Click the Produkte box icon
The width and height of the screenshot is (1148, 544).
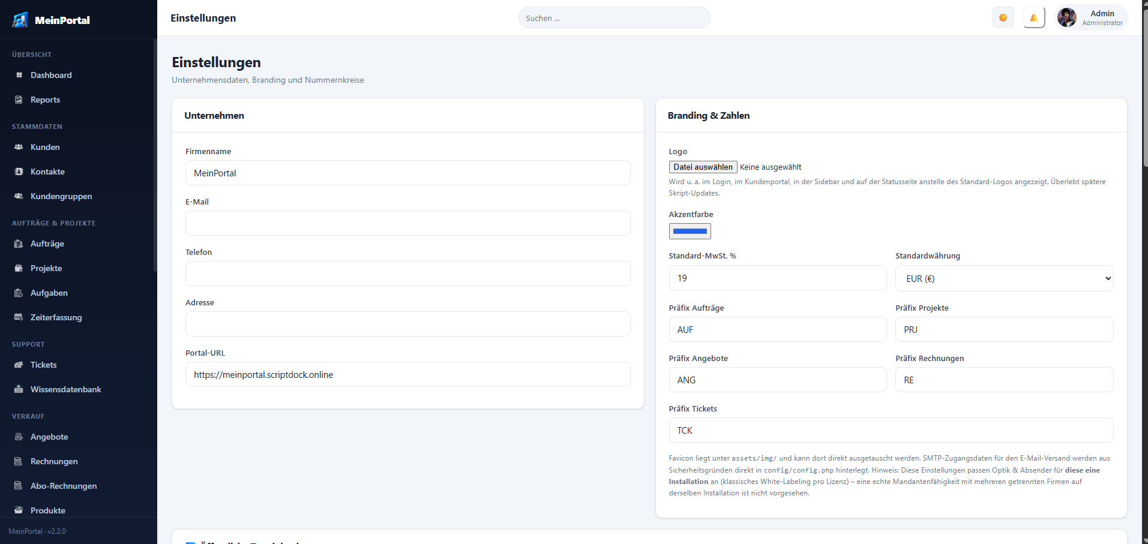19,510
